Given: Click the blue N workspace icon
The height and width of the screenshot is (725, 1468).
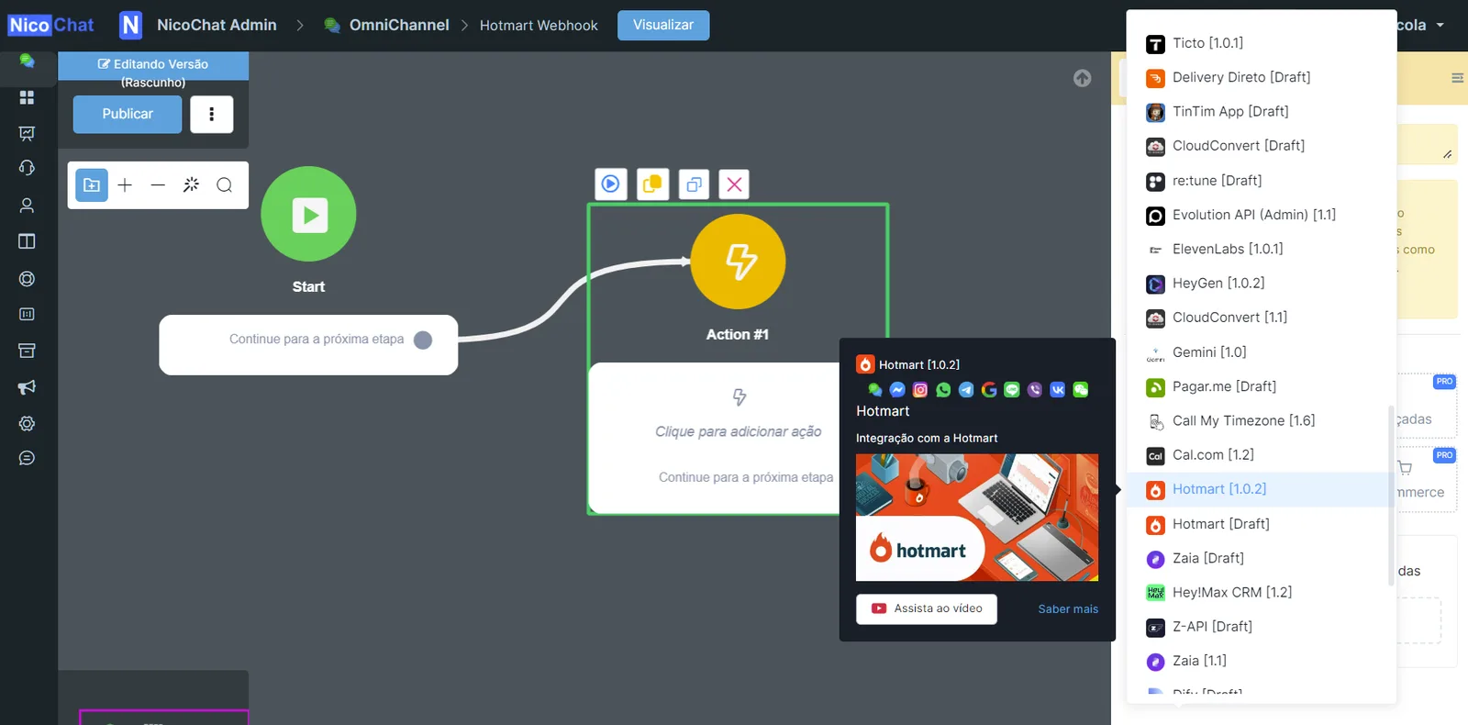Looking at the screenshot, I should click(x=131, y=25).
